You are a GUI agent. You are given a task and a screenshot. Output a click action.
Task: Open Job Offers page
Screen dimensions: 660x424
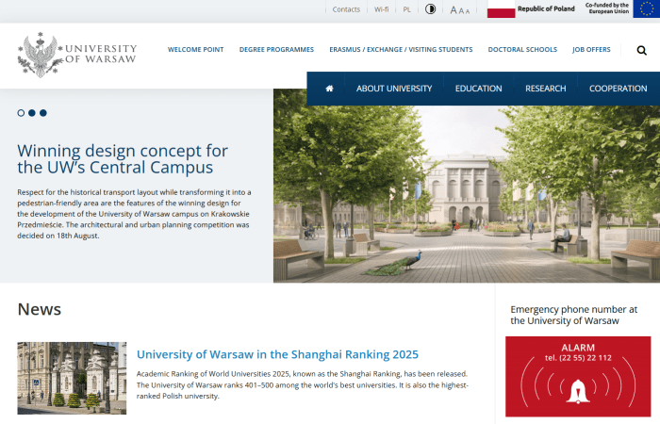point(591,50)
